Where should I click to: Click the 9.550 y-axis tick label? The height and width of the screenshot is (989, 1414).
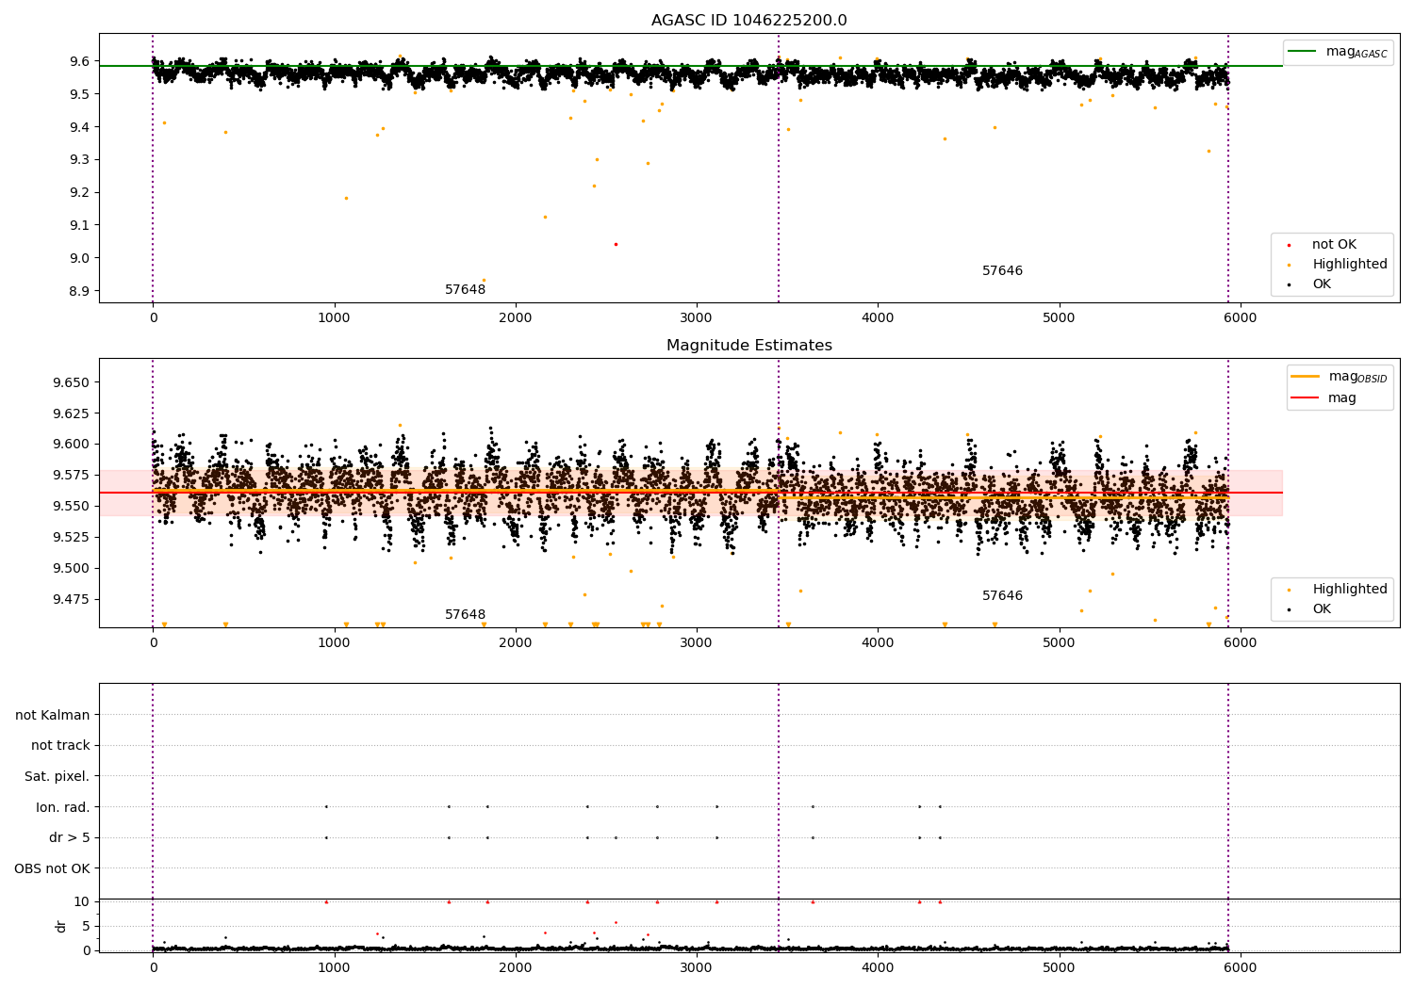(x=72, y=507)
